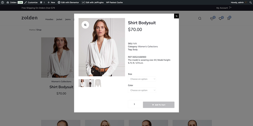Click the Live status badge

coord(20,2)
